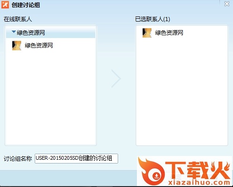Click the 绿色资源网 avatar in online contacts
Image resolution: width=233 pixels, height=187 pixels.
pos(16,46)
